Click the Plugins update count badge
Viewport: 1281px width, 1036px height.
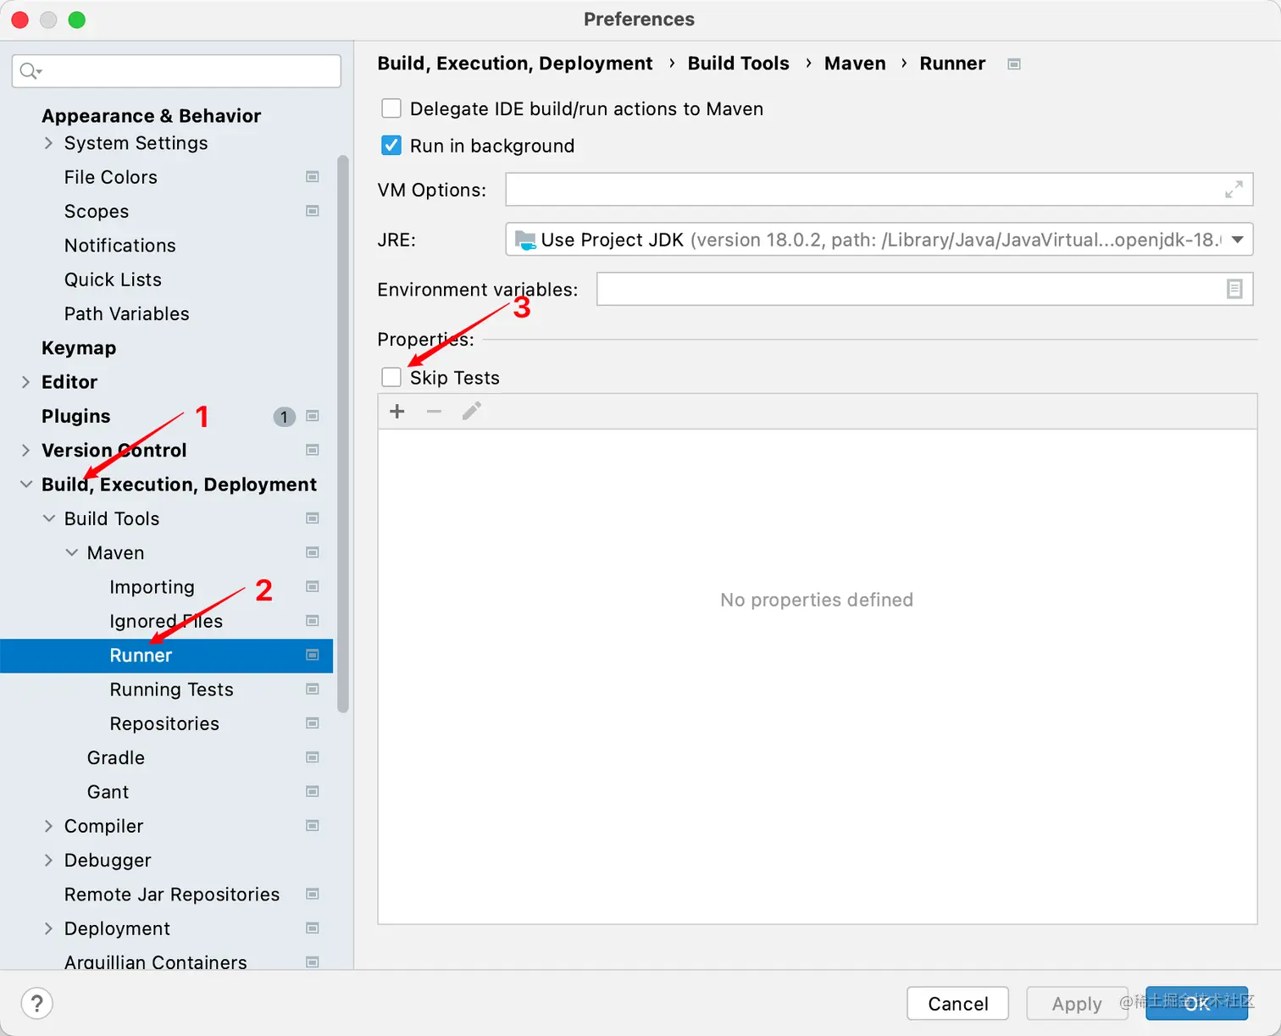coord(284,417)
